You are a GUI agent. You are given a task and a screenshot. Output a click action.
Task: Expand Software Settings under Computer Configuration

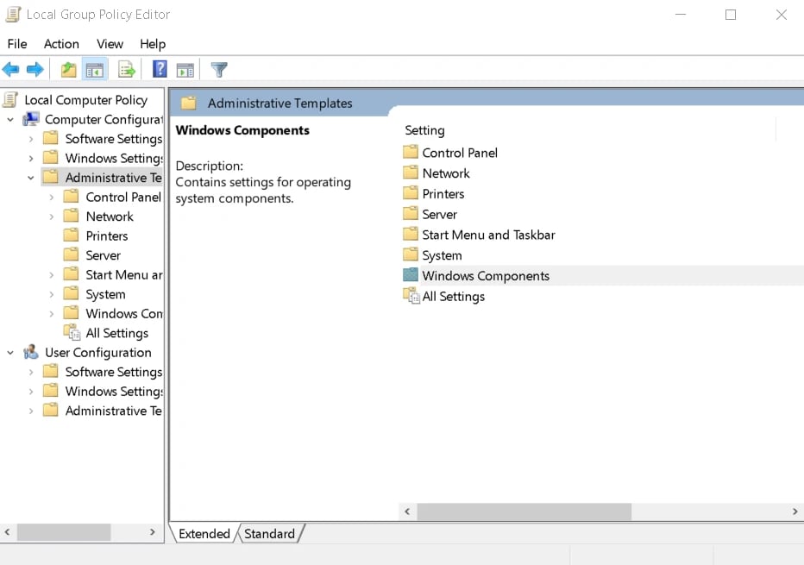click(31, 139)
